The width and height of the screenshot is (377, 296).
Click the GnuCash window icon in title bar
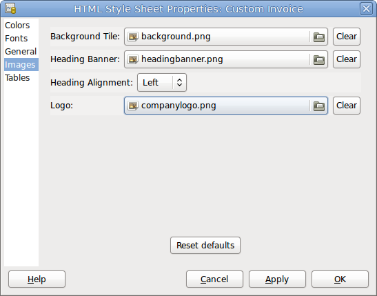(10, 9)
